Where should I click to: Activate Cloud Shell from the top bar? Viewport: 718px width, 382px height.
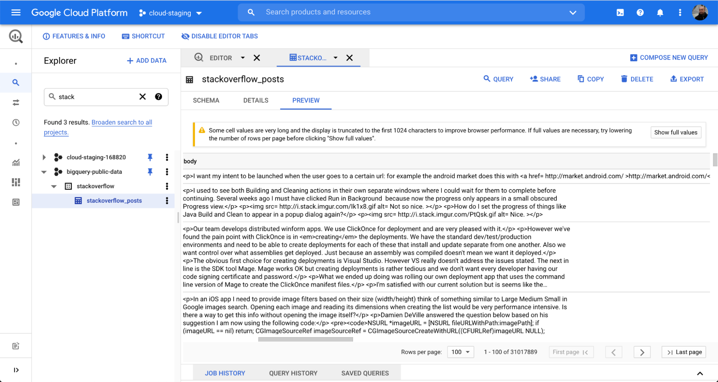[x=620, y=13]
